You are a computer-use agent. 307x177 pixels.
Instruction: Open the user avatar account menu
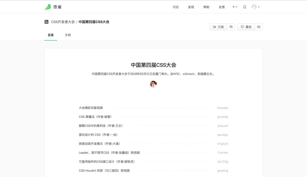tap(255, 7)
